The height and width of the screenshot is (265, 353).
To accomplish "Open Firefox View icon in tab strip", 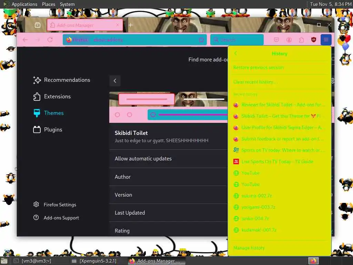I will pos(38,25).
